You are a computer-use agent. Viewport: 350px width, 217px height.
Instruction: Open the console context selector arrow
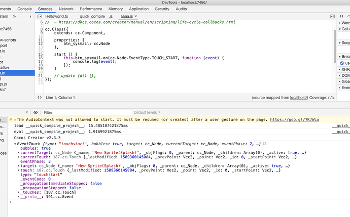pyautogui.click(x=27, y=112)
